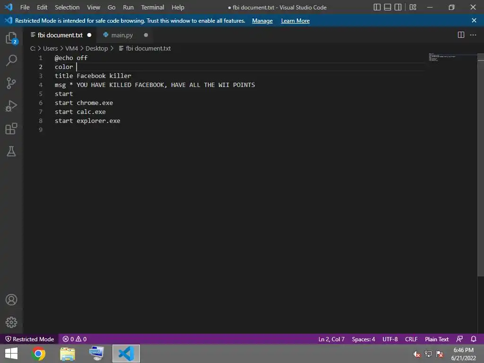
Task: Change indentation via Spaces: 4
Action: pos(363,339)
